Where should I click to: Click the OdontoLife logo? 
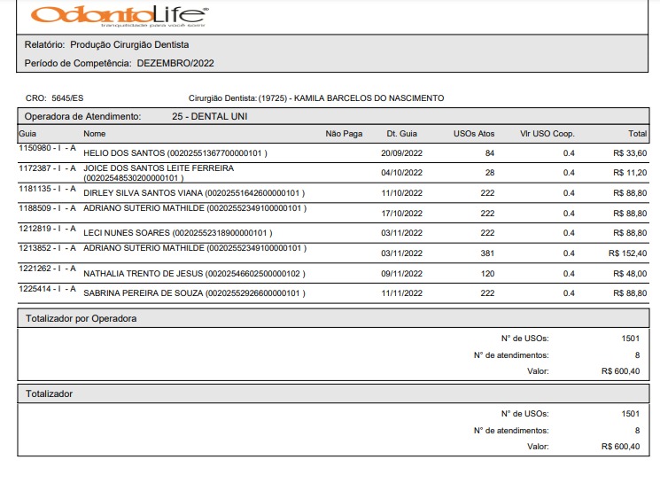click(x=120, y=17)
